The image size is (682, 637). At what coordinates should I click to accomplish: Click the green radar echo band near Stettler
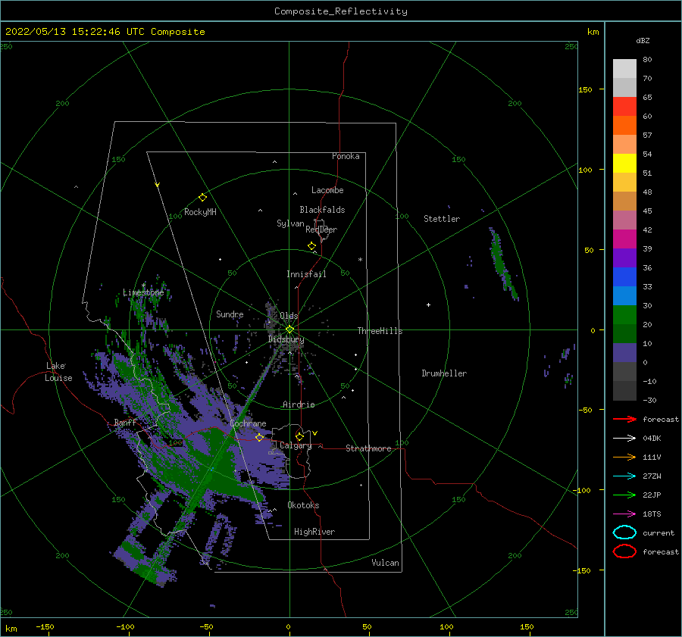pyautogui.click(x=504, y=265)
